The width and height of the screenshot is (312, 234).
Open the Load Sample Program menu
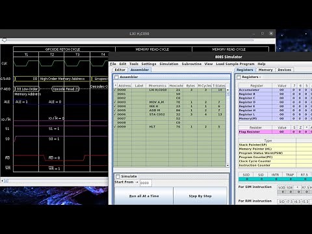coord(235,64)
